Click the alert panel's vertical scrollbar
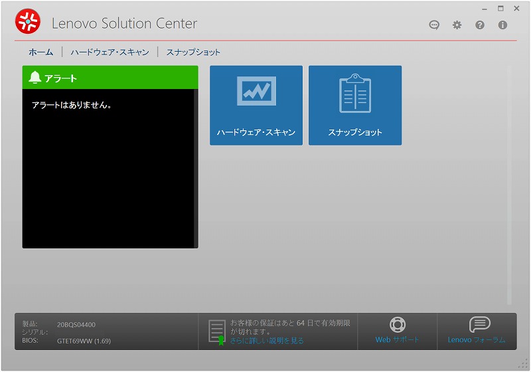This screenshot has height=372, width=531. pyautogui.click(x=196, y=168)
